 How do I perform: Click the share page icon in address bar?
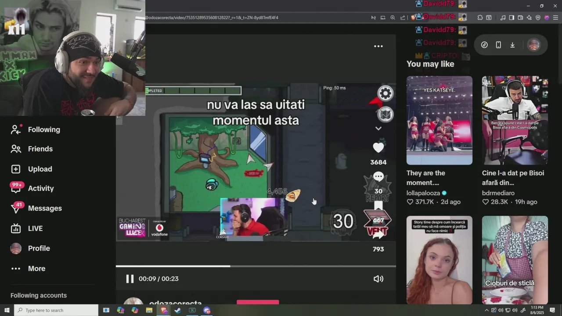pyautogui.click(x=403, y=18)
